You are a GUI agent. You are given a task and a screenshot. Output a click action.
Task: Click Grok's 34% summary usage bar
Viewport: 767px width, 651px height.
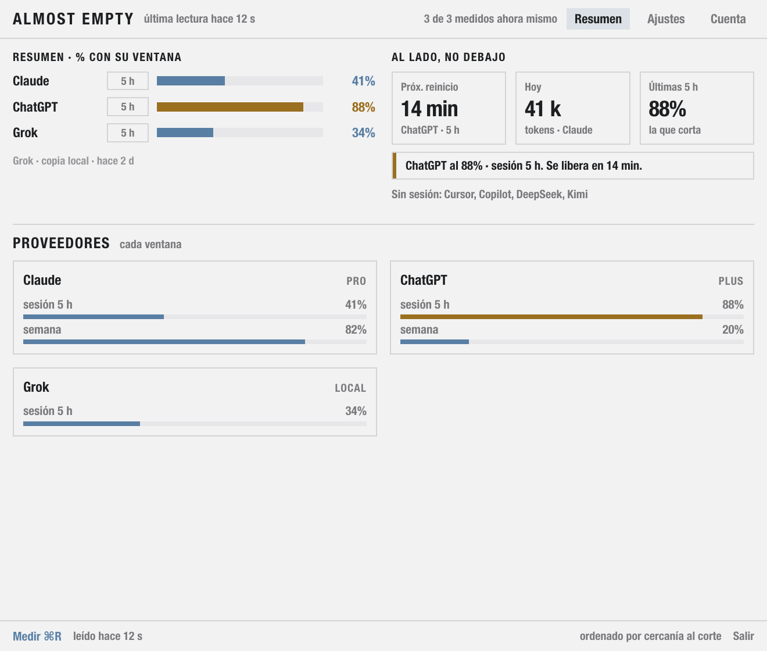pos(240,133)
